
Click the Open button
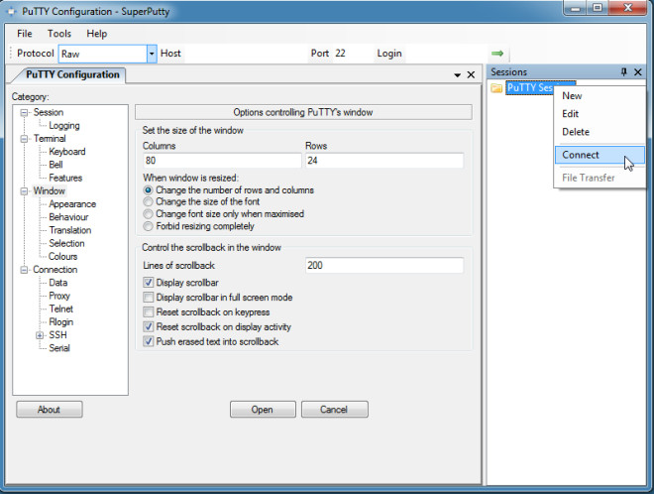click(263, 410)
